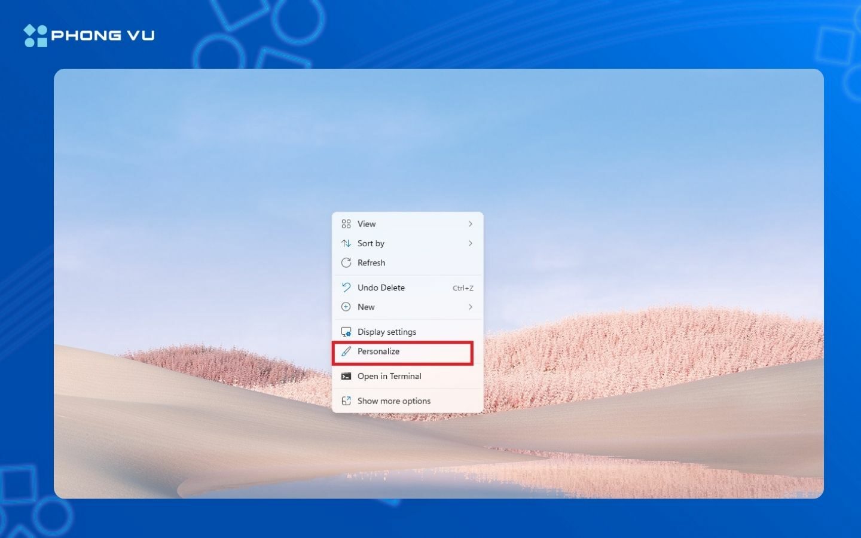Image resolution: width=861 pixels, height=538 pixels.
Task: Click the Terminal icon in context menu
Action: tap(346, 376)
